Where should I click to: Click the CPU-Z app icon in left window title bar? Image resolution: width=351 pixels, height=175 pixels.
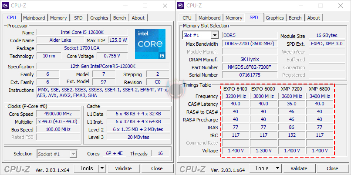pyautogui.click(x=5, y=6)
